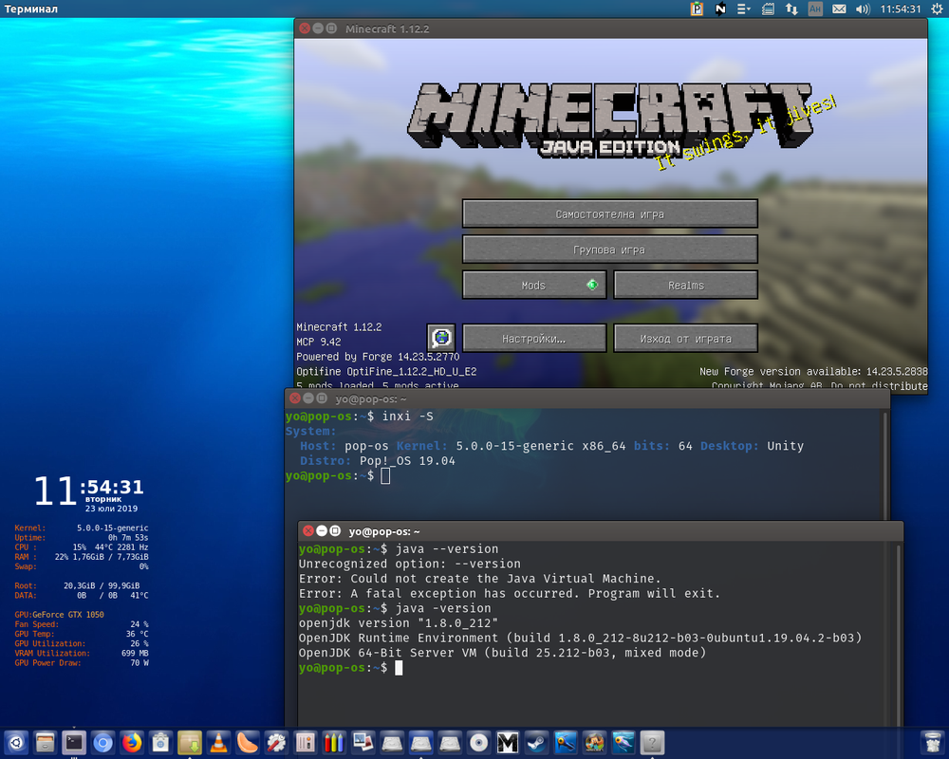
Task: Open the mail messages indicator
Action: tap(839, 9)
